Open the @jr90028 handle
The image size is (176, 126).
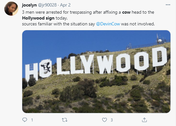point(47,5)
